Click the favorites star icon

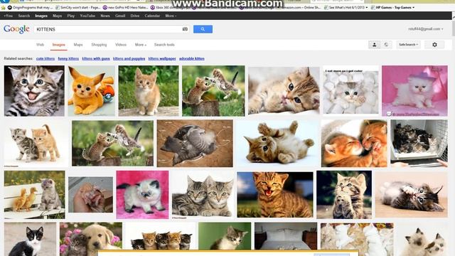pyautogui.click(x=3, y=8)
